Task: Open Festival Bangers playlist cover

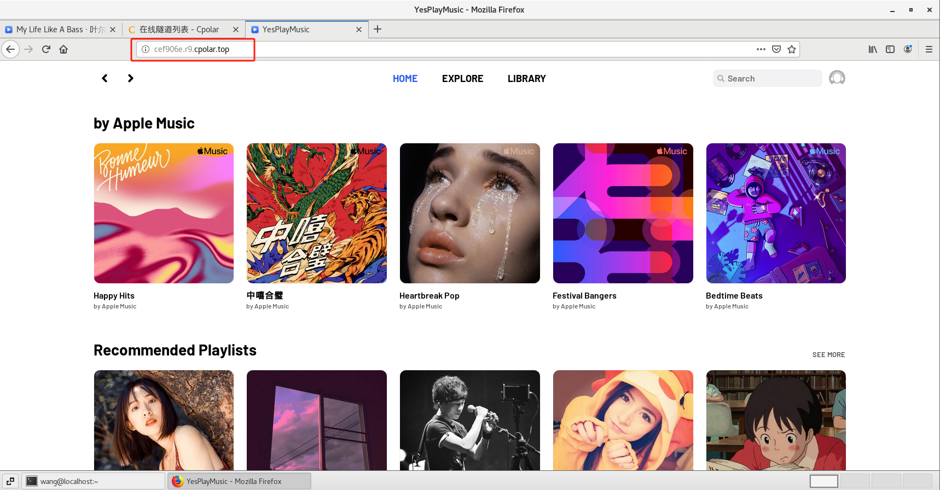Action: point(623,213)
